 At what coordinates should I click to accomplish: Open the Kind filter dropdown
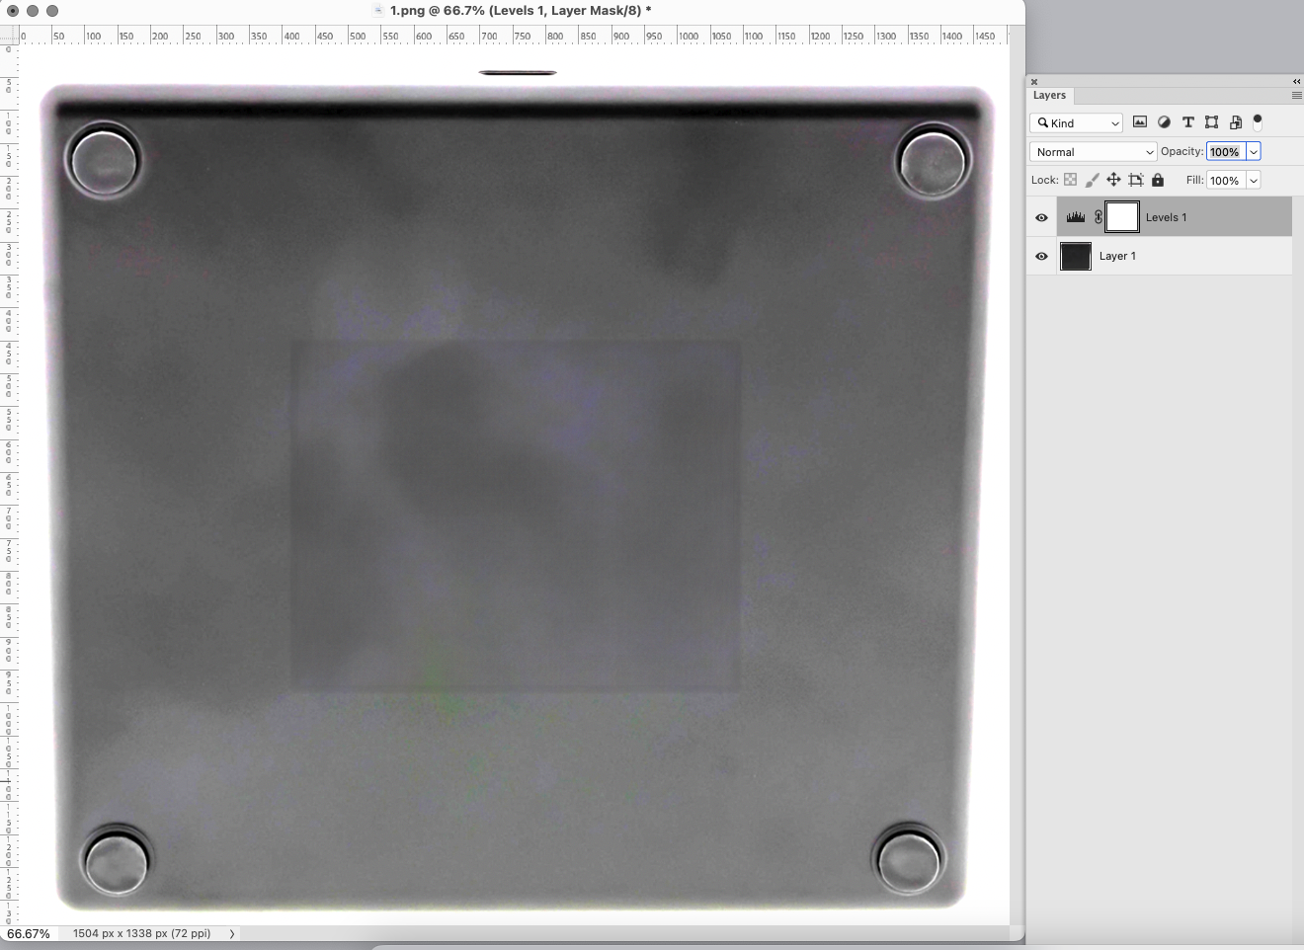click(1076, 122)
